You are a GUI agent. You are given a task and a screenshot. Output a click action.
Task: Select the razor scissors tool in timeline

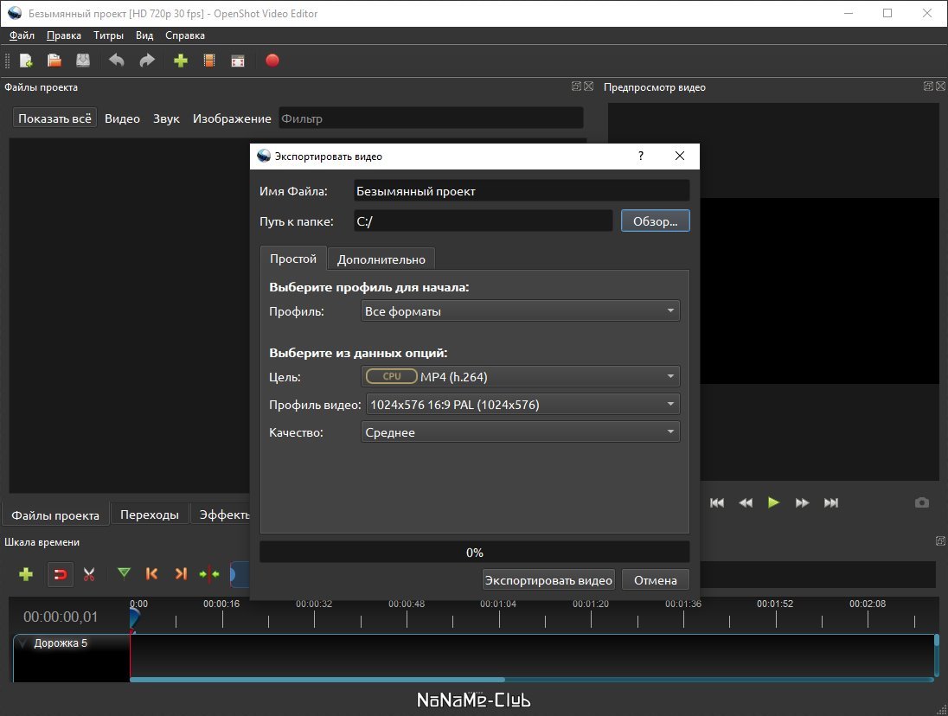click(x=89, y=573)
